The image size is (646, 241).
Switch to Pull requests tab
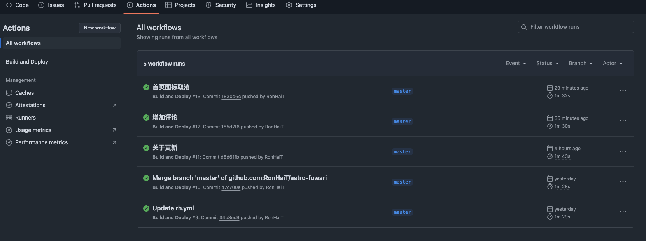pyautogui.click(x=95, y=5)
